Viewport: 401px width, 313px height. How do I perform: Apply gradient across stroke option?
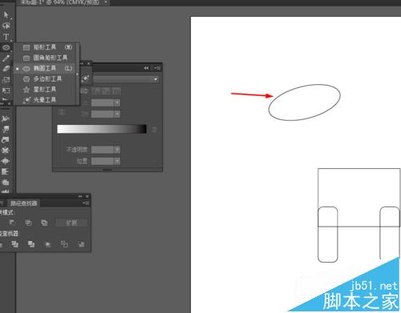click(115, 91)
